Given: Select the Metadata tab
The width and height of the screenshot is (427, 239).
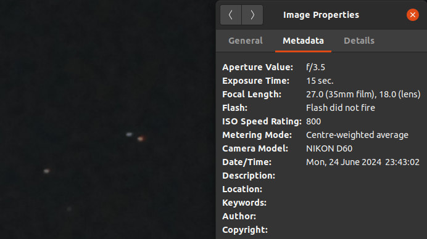Looking at the screenshot, I should (303, 41).
